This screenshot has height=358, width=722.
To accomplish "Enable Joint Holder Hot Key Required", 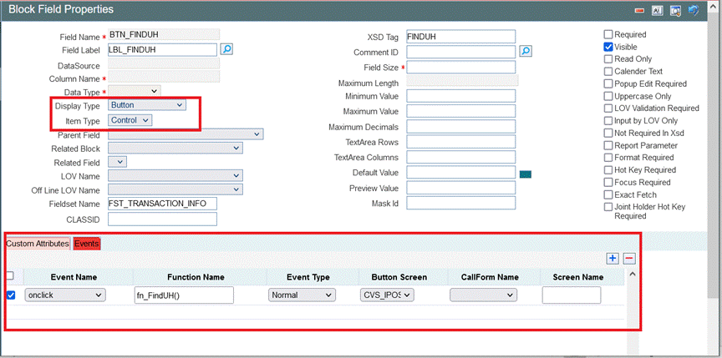I will coord(608,207).
